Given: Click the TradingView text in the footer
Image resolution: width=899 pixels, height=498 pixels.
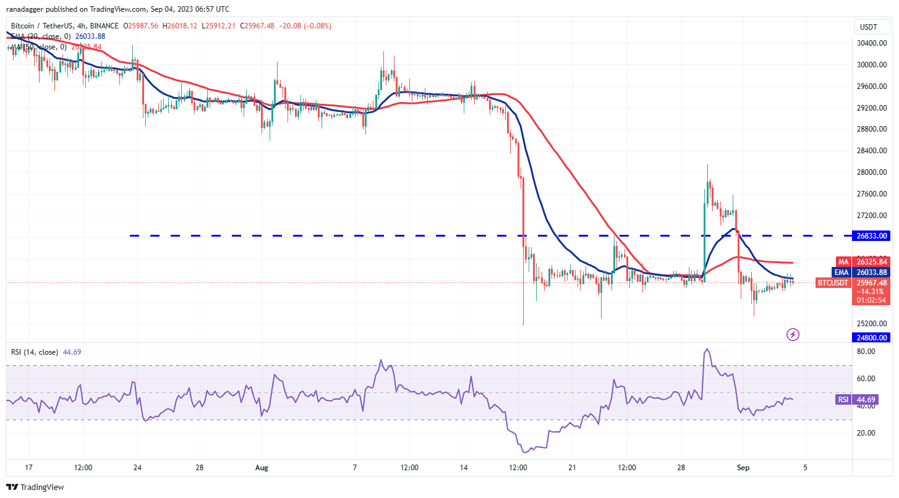Looking at the screenshot, I should tap(42, 487).
